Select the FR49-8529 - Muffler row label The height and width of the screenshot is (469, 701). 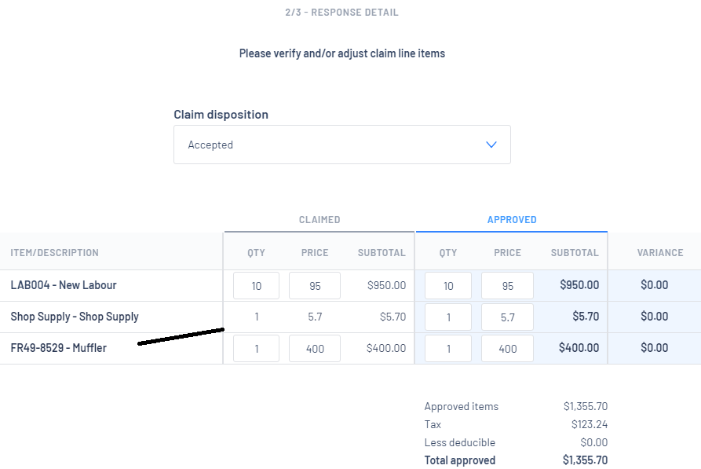click(x=58, y=348)
